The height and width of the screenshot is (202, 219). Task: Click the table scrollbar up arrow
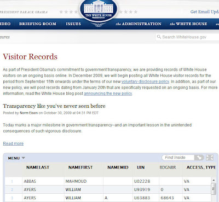click(x=214, y=180)
